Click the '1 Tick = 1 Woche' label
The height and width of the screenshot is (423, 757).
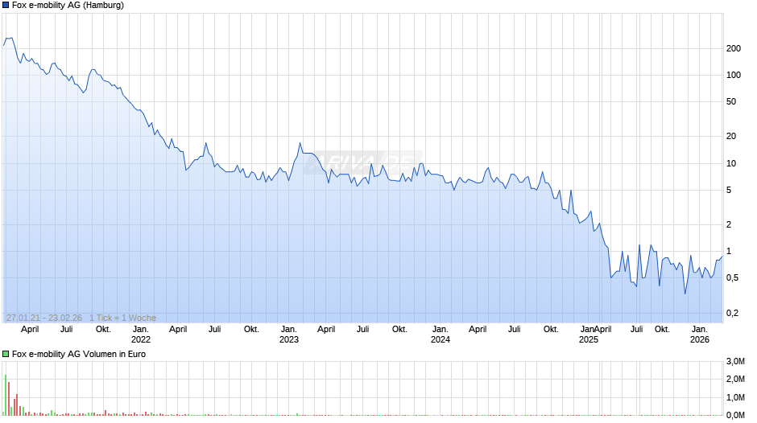[122, 318]
